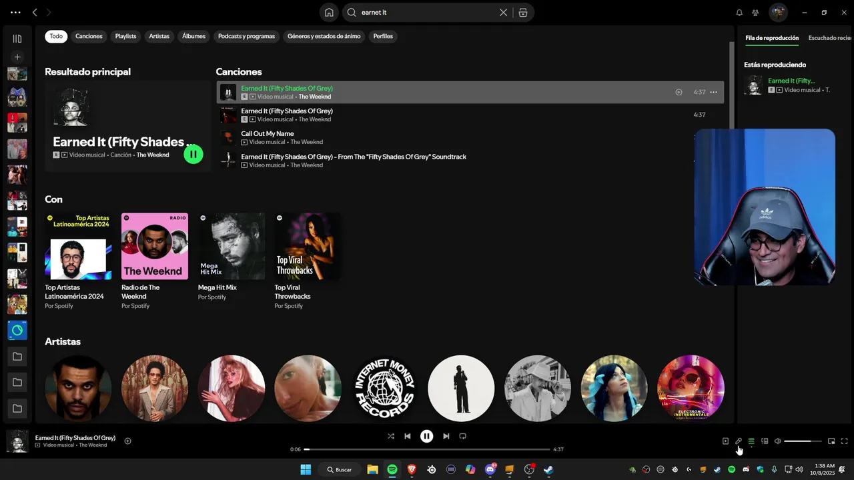Open File Explorer from the taskbar
Screen dimensions: 854x480
[372, 469]
